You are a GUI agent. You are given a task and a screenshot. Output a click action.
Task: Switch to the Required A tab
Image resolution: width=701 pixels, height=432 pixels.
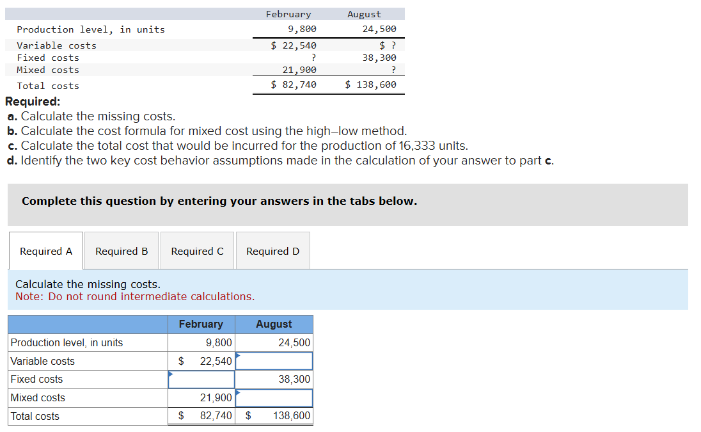tap(45, 250)
